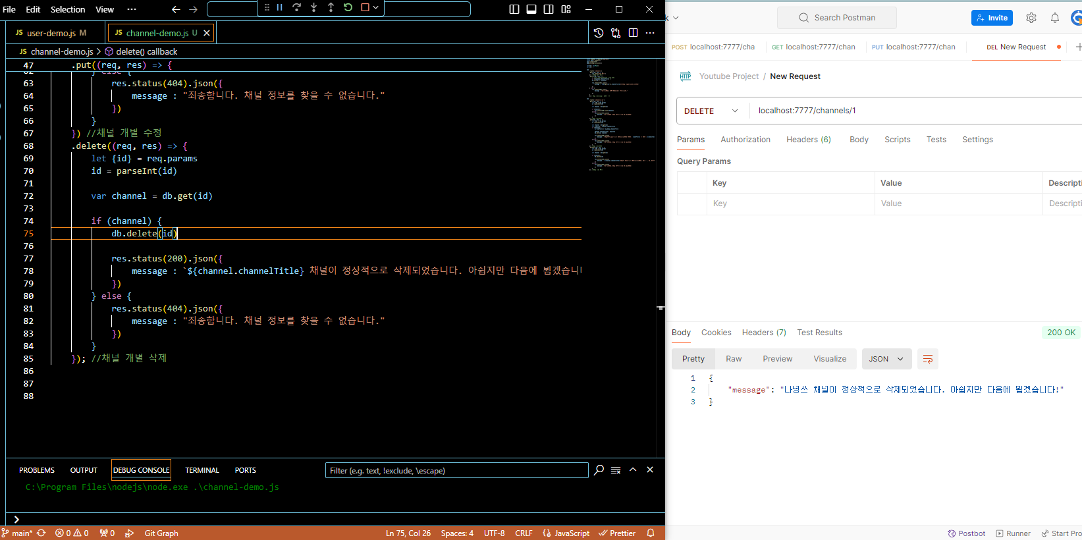Open the file timeline history icon in editor
The width and height of the screenshot is (1082, 540).
[599, 33]
